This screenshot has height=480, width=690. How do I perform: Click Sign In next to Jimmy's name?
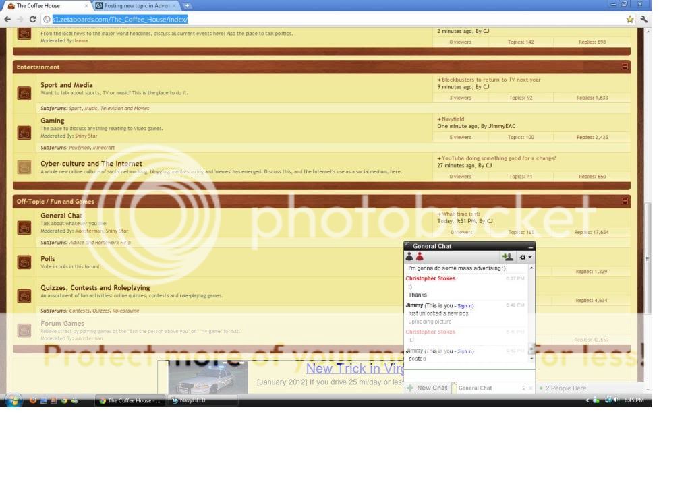click(x=465, y=305)
